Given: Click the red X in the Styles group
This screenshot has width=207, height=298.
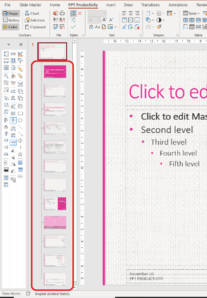Looking at the screenshot, I should coord(80,13).
